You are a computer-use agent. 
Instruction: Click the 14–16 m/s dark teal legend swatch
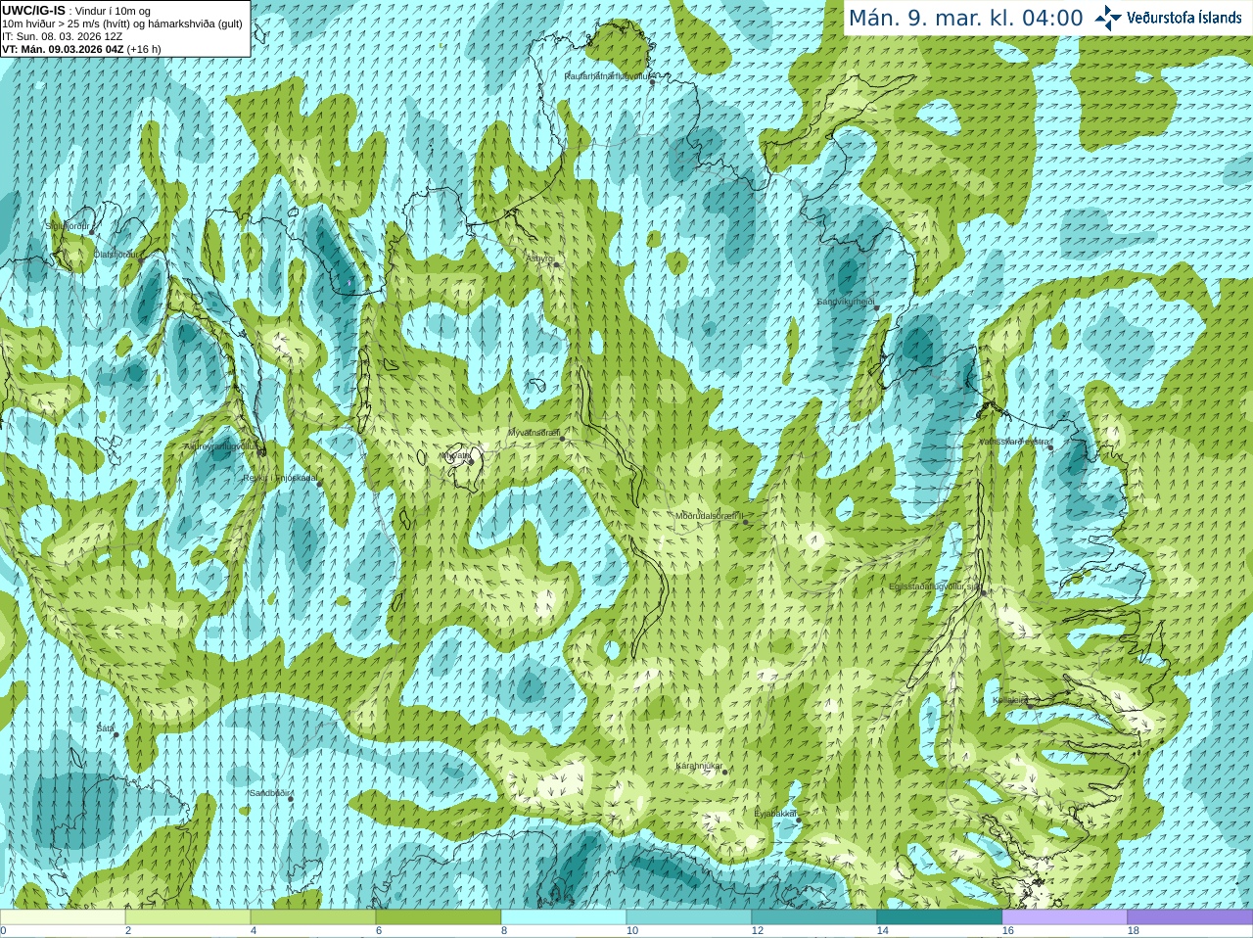[x=940, y=917]
